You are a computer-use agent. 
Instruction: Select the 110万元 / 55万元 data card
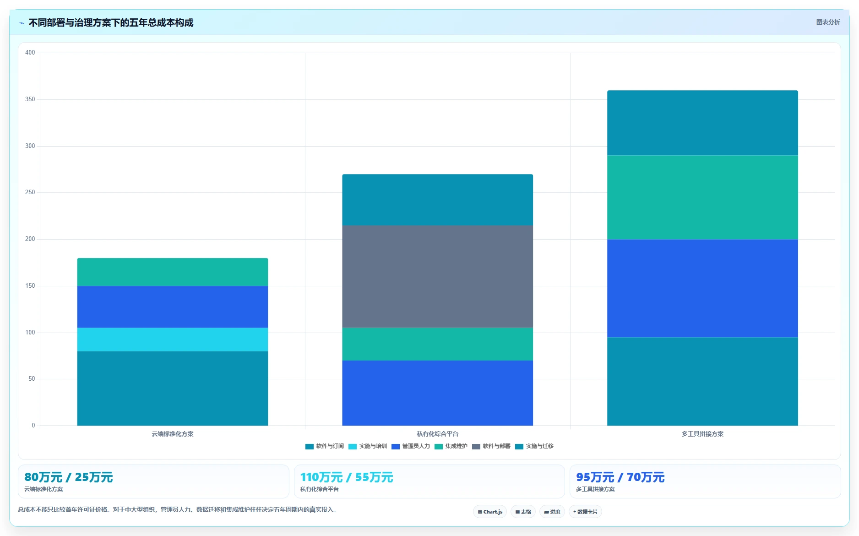429,481
